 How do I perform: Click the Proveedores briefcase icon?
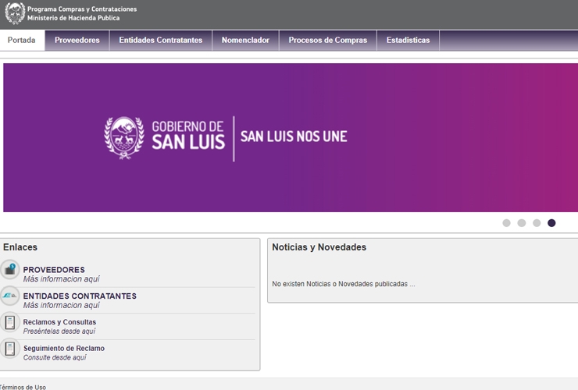[10, 270]
